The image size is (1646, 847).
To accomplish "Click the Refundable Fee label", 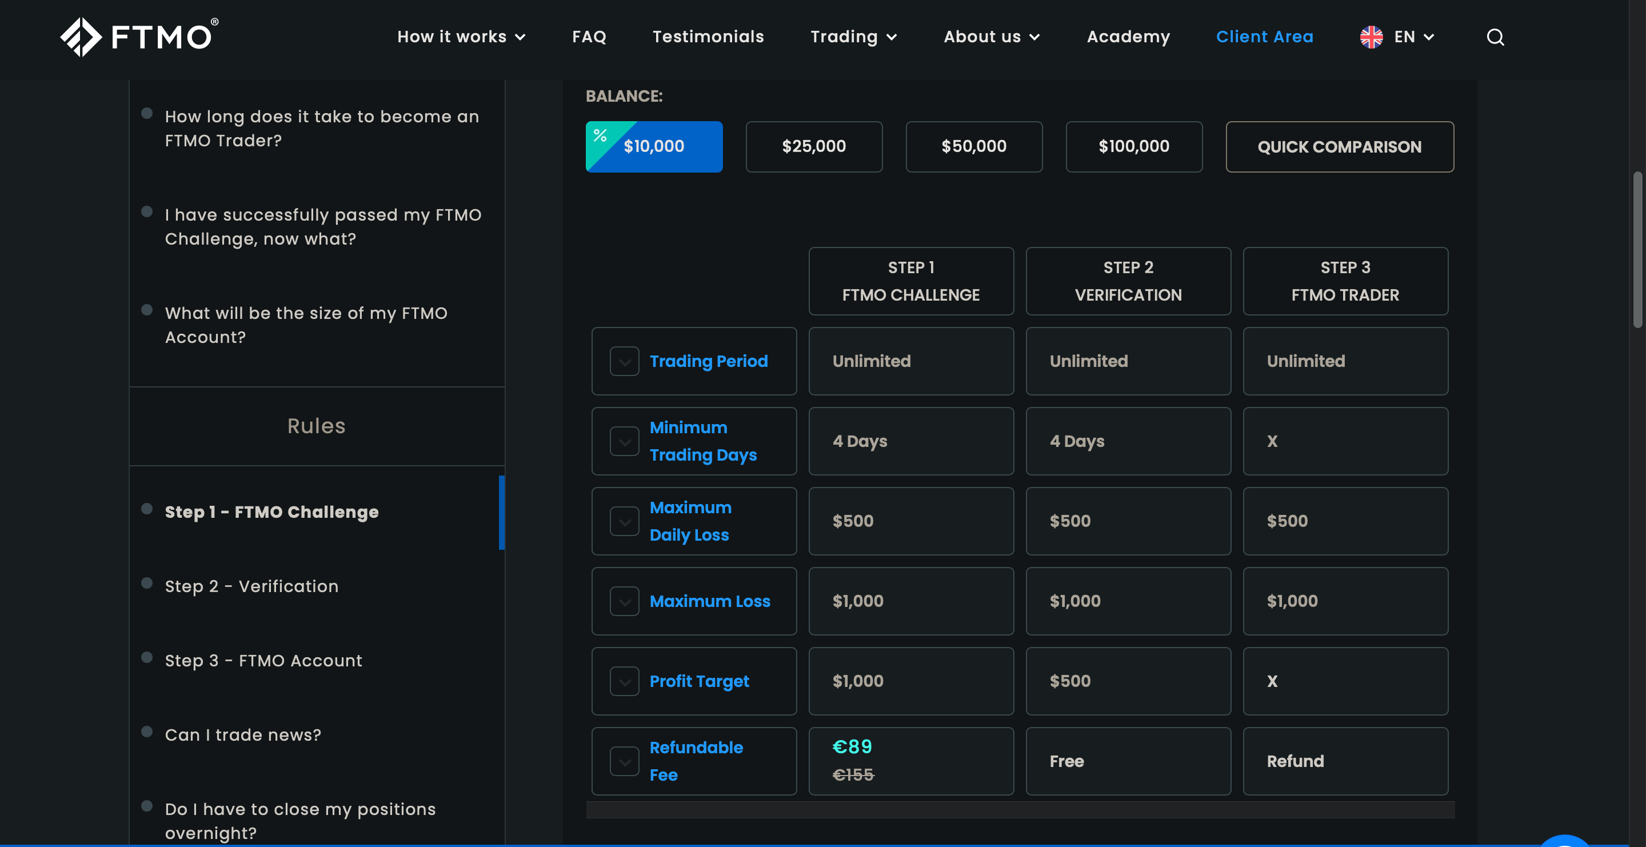I will coord(696,761).
